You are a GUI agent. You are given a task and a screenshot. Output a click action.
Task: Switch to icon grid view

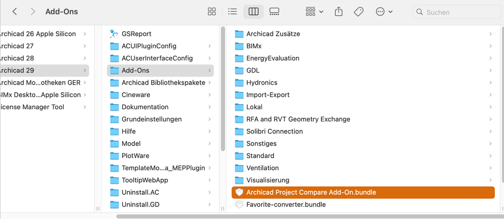pyautogui.click(x=212, y=12)
